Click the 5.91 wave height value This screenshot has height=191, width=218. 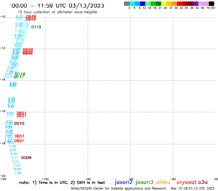(x=19, y=19)
